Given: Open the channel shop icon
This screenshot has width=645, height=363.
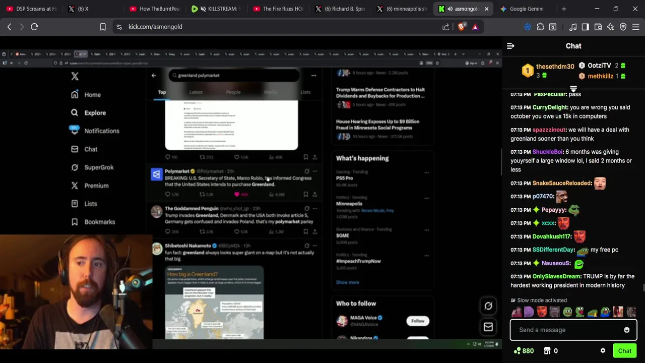Looking at the screenshot, I should 547,351.
